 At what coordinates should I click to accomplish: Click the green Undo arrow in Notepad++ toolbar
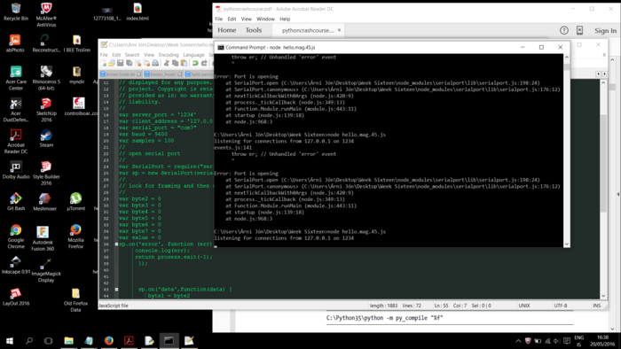195,63
